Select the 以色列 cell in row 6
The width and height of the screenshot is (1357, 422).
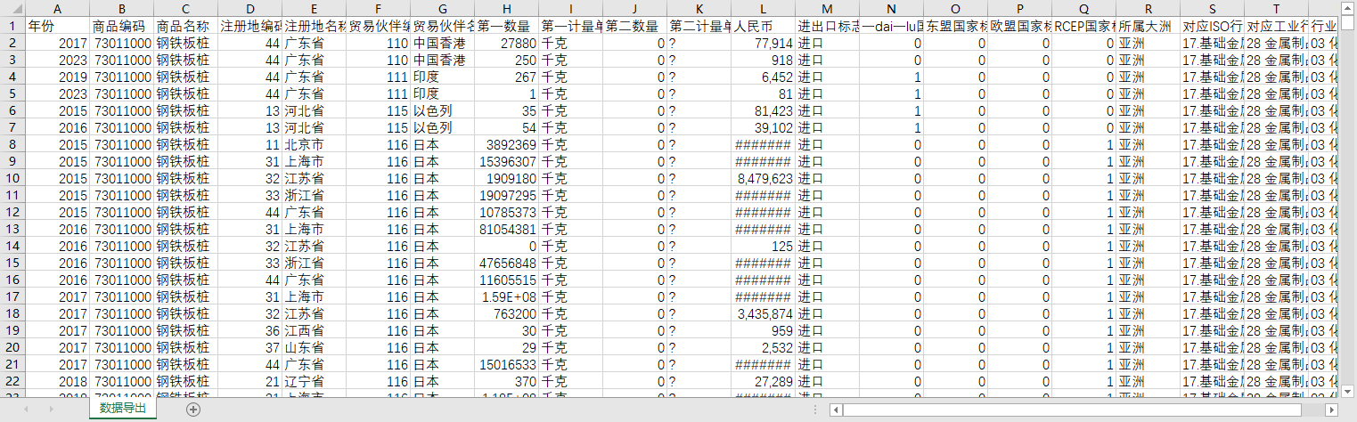(442, 110)
